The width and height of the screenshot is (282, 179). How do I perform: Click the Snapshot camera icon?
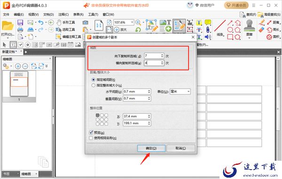pyautogui.click(x=85, y=22)
